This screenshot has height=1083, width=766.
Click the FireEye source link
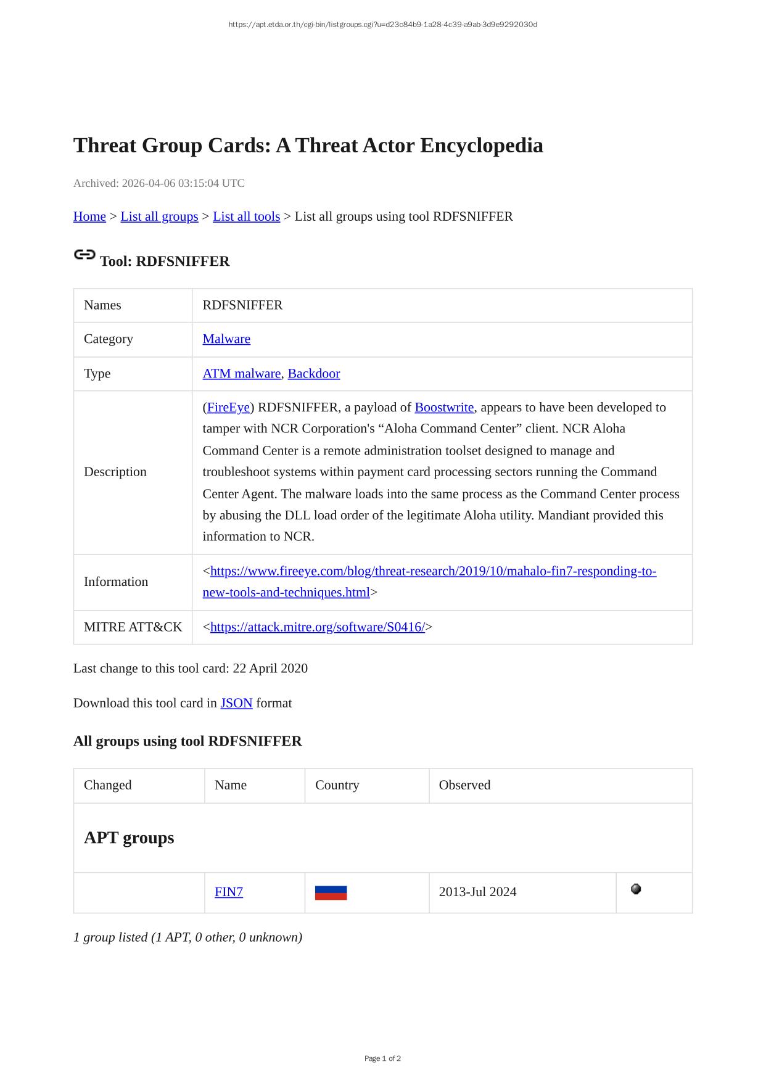pos(228,408)
